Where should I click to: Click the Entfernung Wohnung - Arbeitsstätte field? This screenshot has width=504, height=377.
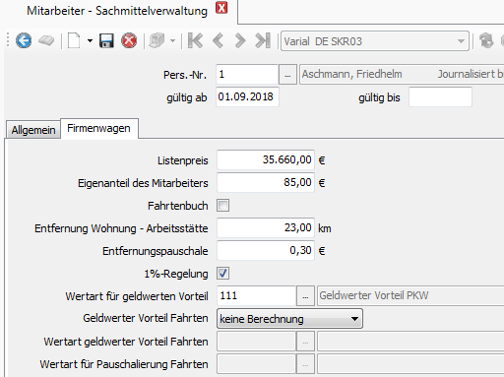[266, 227]
